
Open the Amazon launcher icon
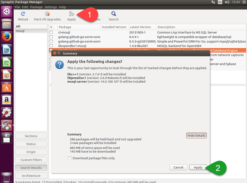tap(7, 100)
